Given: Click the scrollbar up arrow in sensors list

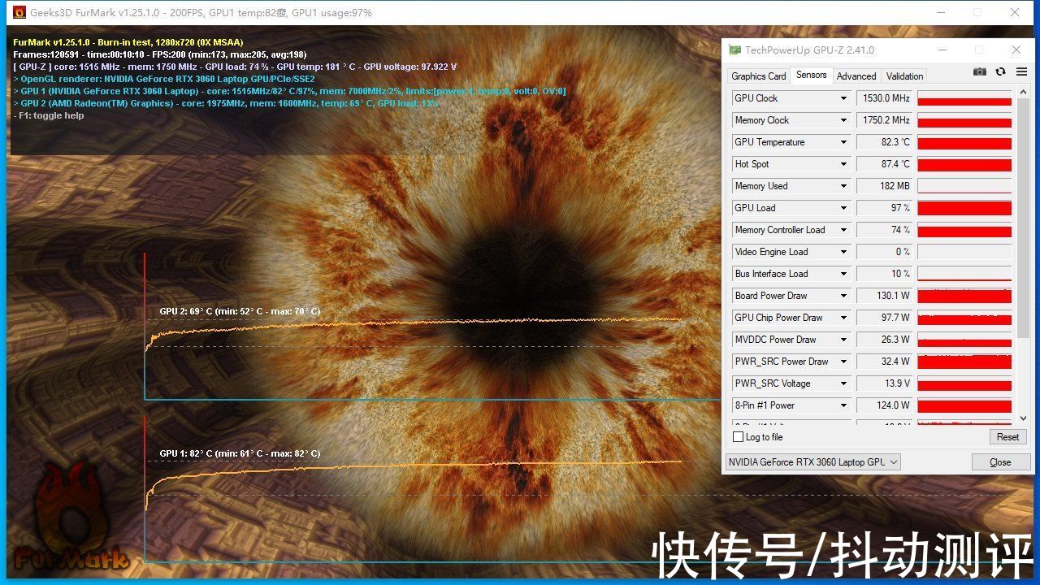Looking at the screenshot, I should tap(1023, 93).
